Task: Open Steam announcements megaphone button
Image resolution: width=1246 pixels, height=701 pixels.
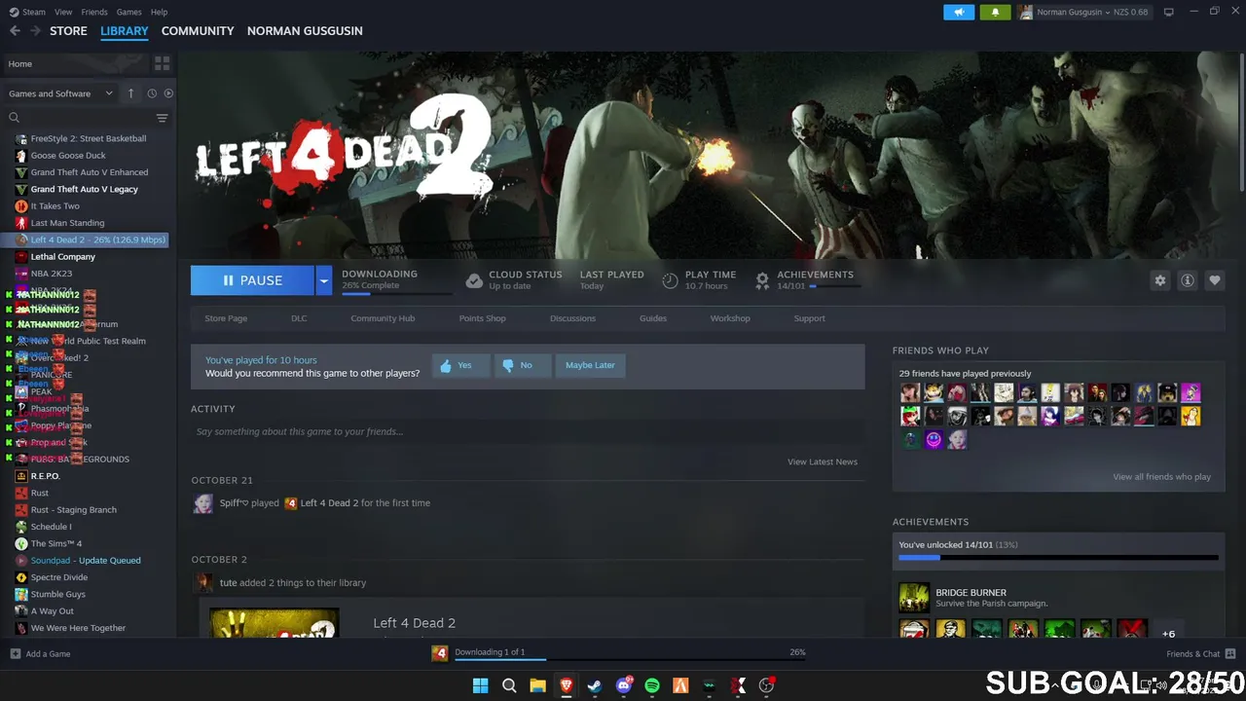Action: [959, 12]
